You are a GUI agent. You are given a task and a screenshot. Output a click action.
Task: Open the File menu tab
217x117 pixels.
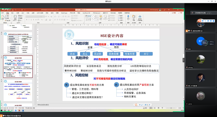pos(3,13)
